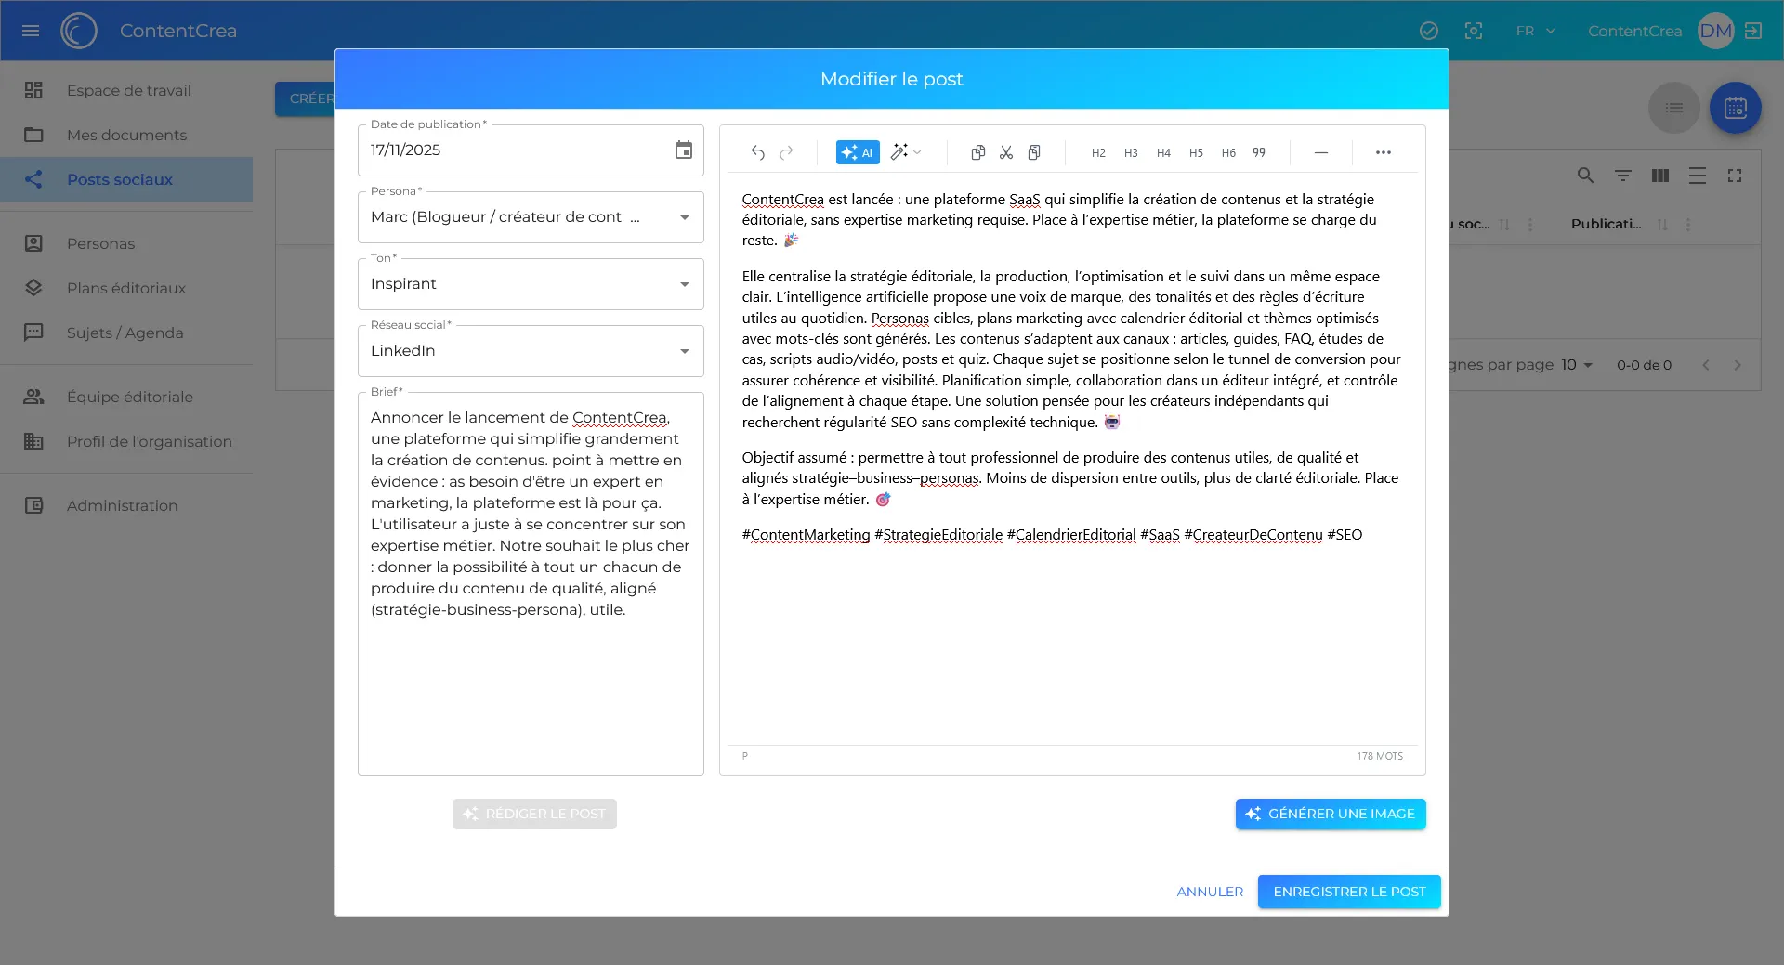The image size is (1784, 965).
Task: Click the copy icon in editor toolbar
Action: tap(977, 152)
